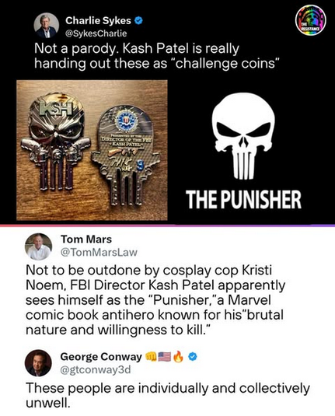Click the American flag emoji by George Conway
Image resolution: width=335 pixels, height=416 pixels.
(x=165, y=357)
